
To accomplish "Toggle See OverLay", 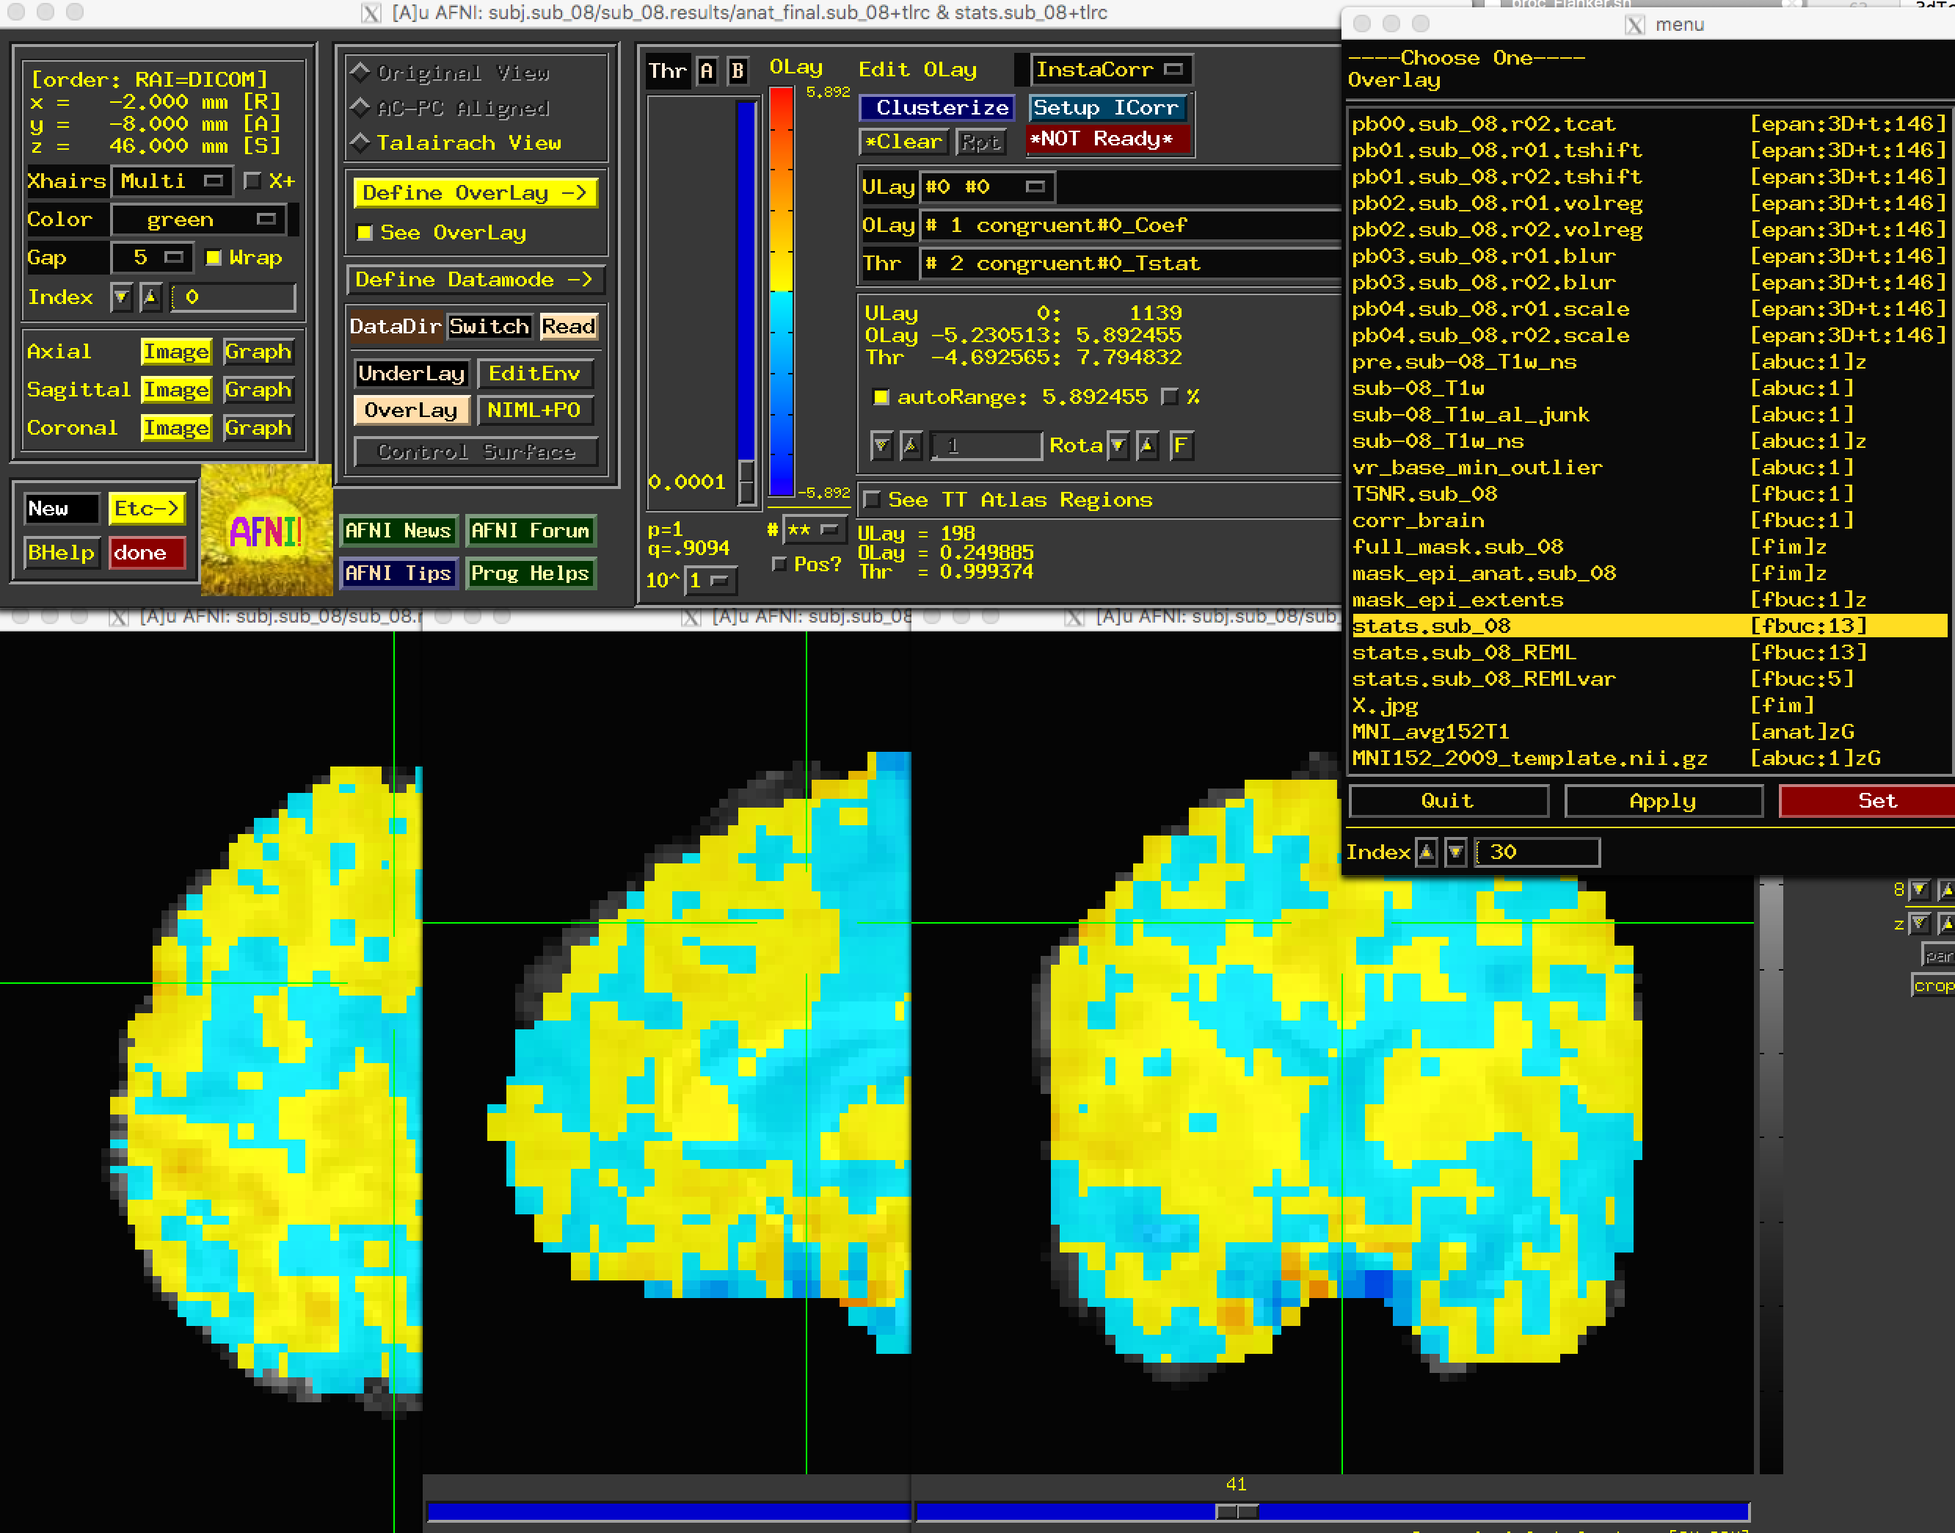I will pos(365,233).
